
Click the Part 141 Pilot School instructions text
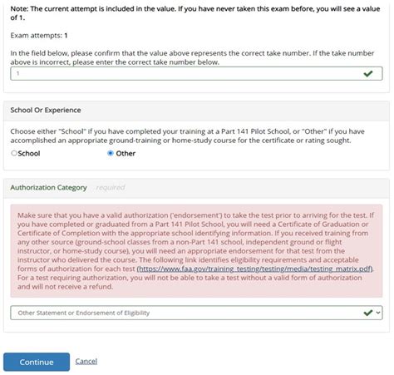(188, 136)
